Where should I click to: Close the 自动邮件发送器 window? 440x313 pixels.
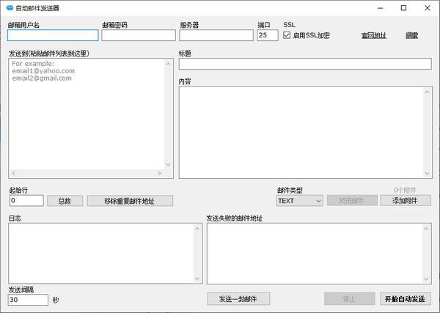pyautogui.click(x=427, y=8)
